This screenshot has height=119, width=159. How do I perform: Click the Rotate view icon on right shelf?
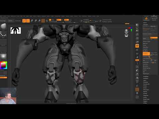[137, 78]
